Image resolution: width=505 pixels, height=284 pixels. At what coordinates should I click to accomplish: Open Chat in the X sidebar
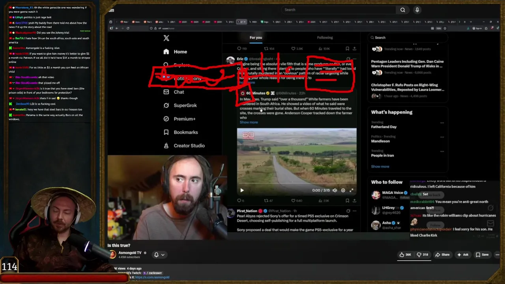[x=174, y=92]
